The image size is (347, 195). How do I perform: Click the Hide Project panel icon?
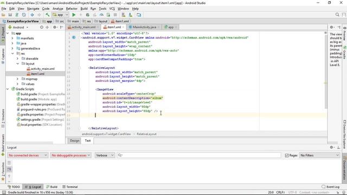pyautogui.click(x=61, y=27)
